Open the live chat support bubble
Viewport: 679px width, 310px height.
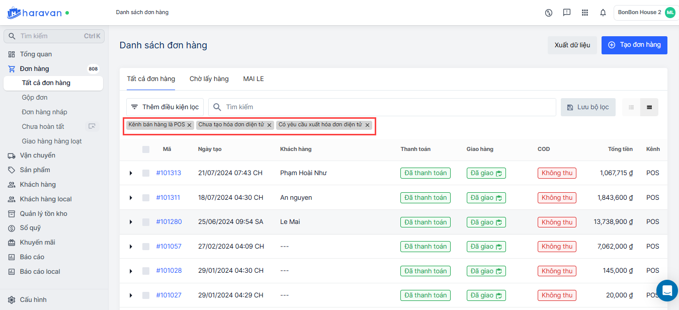(667, 290)
